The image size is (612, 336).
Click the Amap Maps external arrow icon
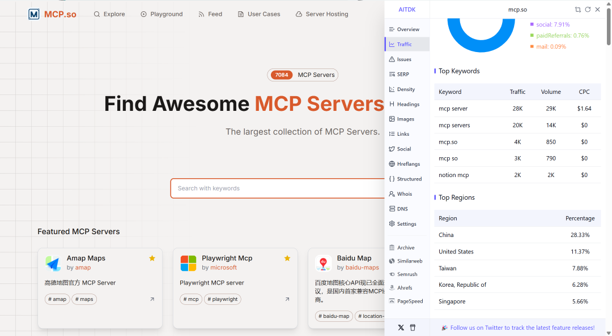[152, 299]
